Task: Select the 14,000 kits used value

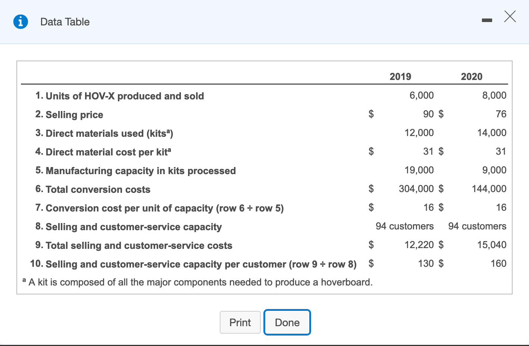Action: click(492, 133)
